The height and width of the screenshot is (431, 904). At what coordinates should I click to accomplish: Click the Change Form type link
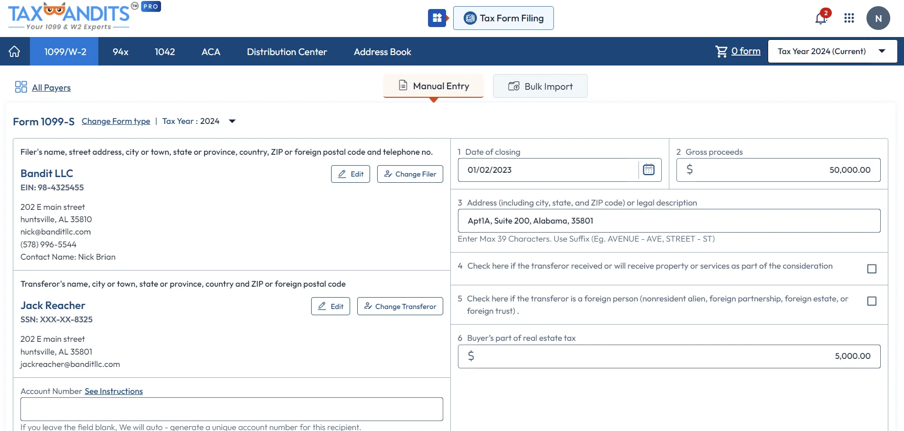click(x=115, y=122)
